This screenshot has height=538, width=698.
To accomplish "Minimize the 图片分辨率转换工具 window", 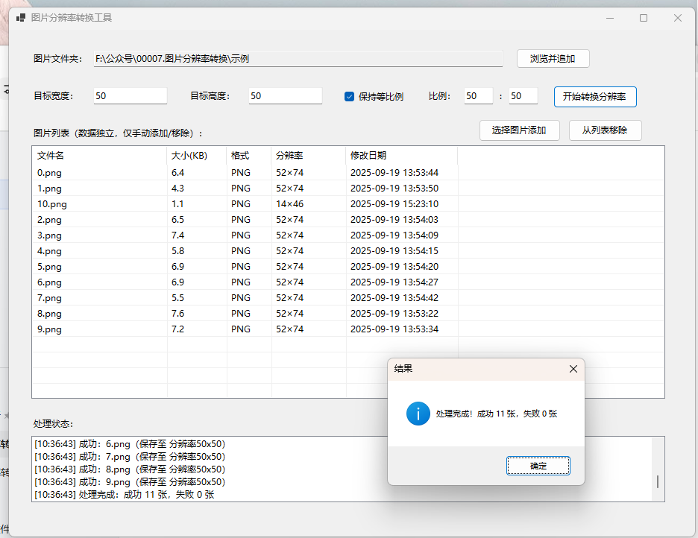I will click(610, 18).
